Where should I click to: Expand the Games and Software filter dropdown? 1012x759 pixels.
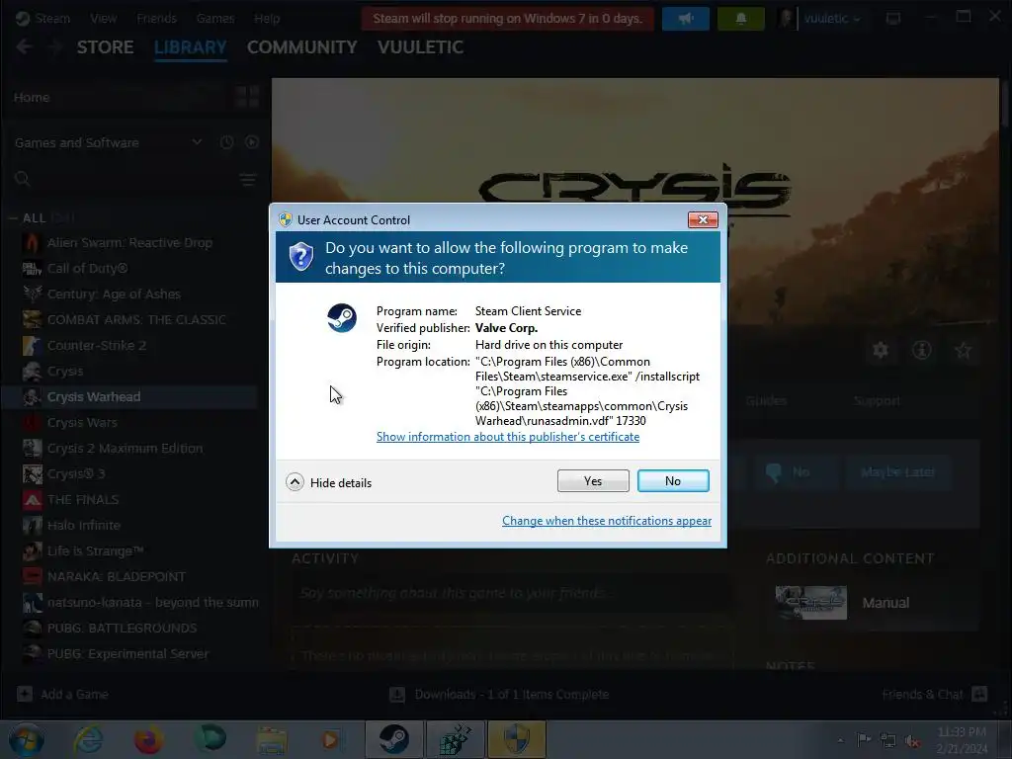click(197, 142)
